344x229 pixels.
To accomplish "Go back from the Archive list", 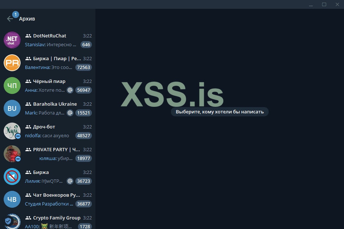I will point(10,19).
